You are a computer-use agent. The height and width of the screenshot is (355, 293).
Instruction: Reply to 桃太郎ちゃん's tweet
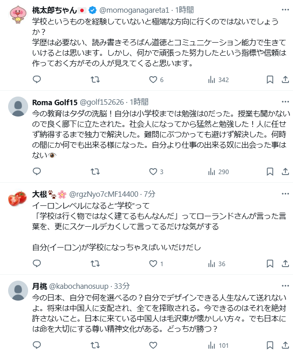[37, 80]
